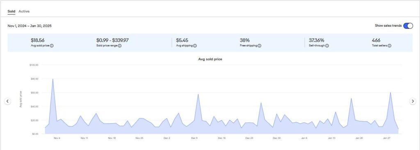420x150 pixels.
Task: Click the Dec 23 x-axis label
Action: (249, 138)
